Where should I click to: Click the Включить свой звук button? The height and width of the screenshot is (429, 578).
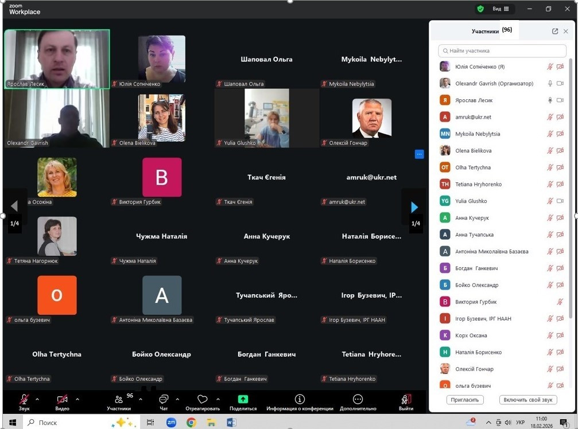[527, 400]
